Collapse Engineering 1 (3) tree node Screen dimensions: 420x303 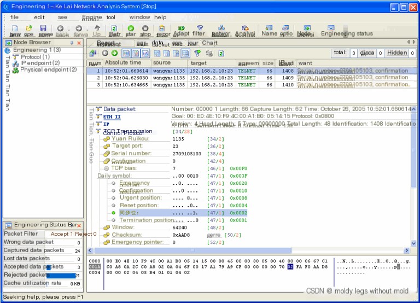pos(8,50)
